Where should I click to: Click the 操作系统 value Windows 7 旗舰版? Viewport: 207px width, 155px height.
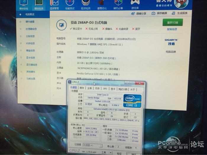(100, 44)
